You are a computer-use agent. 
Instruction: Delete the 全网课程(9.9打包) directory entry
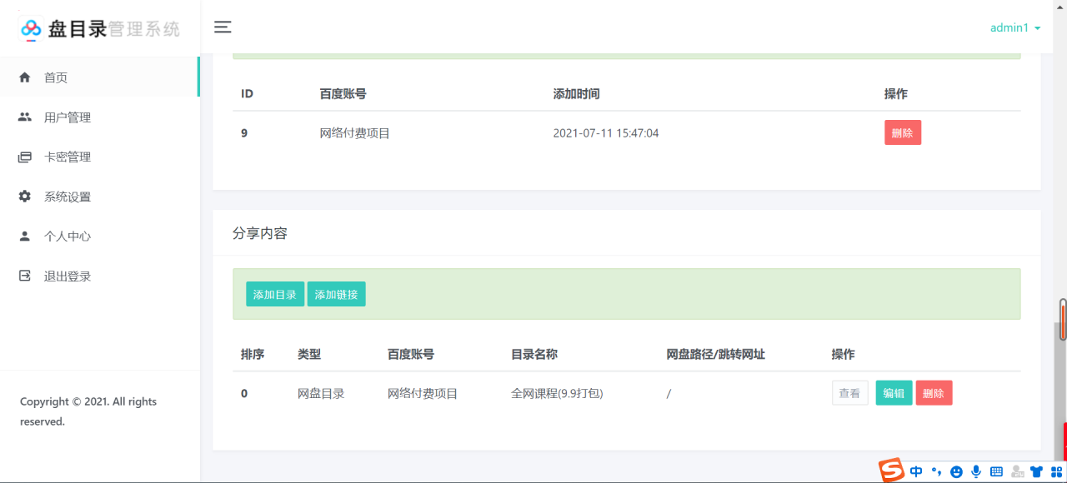point(934,393)
